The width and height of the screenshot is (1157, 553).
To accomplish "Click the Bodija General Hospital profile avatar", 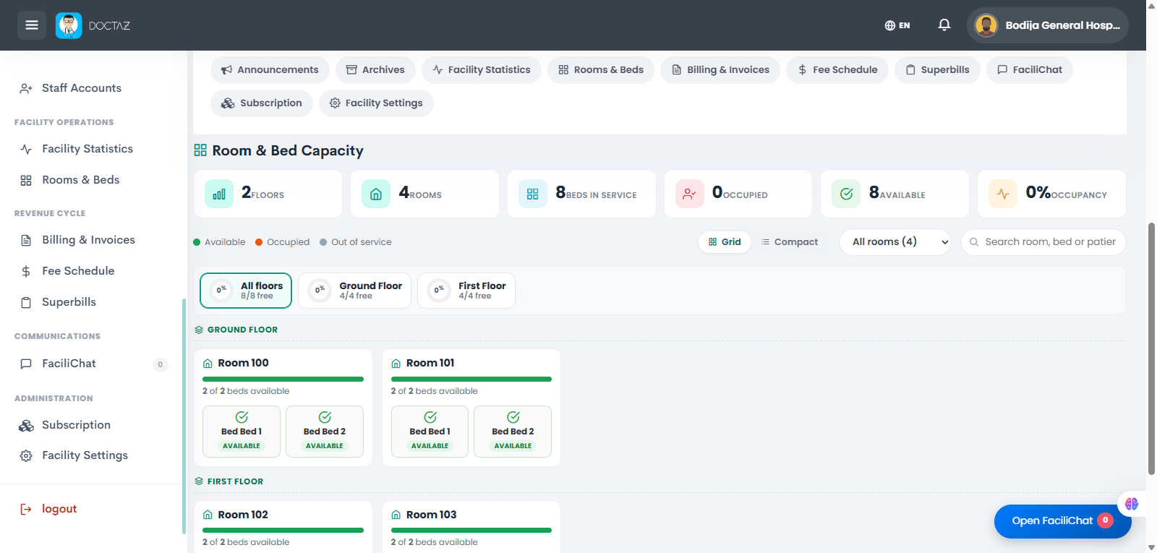I will click(986, 25).
